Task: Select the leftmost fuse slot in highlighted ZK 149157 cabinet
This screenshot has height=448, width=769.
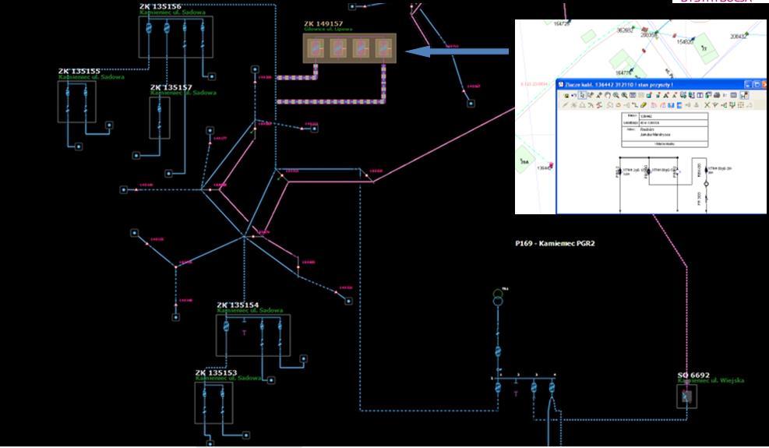Action: (315, 48)
